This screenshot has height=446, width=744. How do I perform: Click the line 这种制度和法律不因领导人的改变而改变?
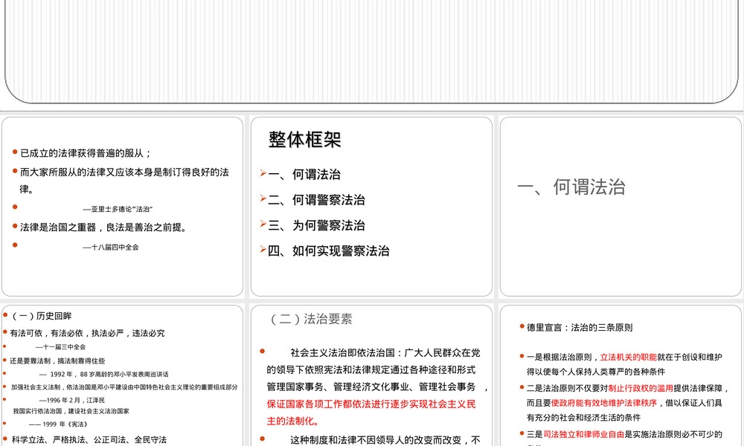pos(385,440)
